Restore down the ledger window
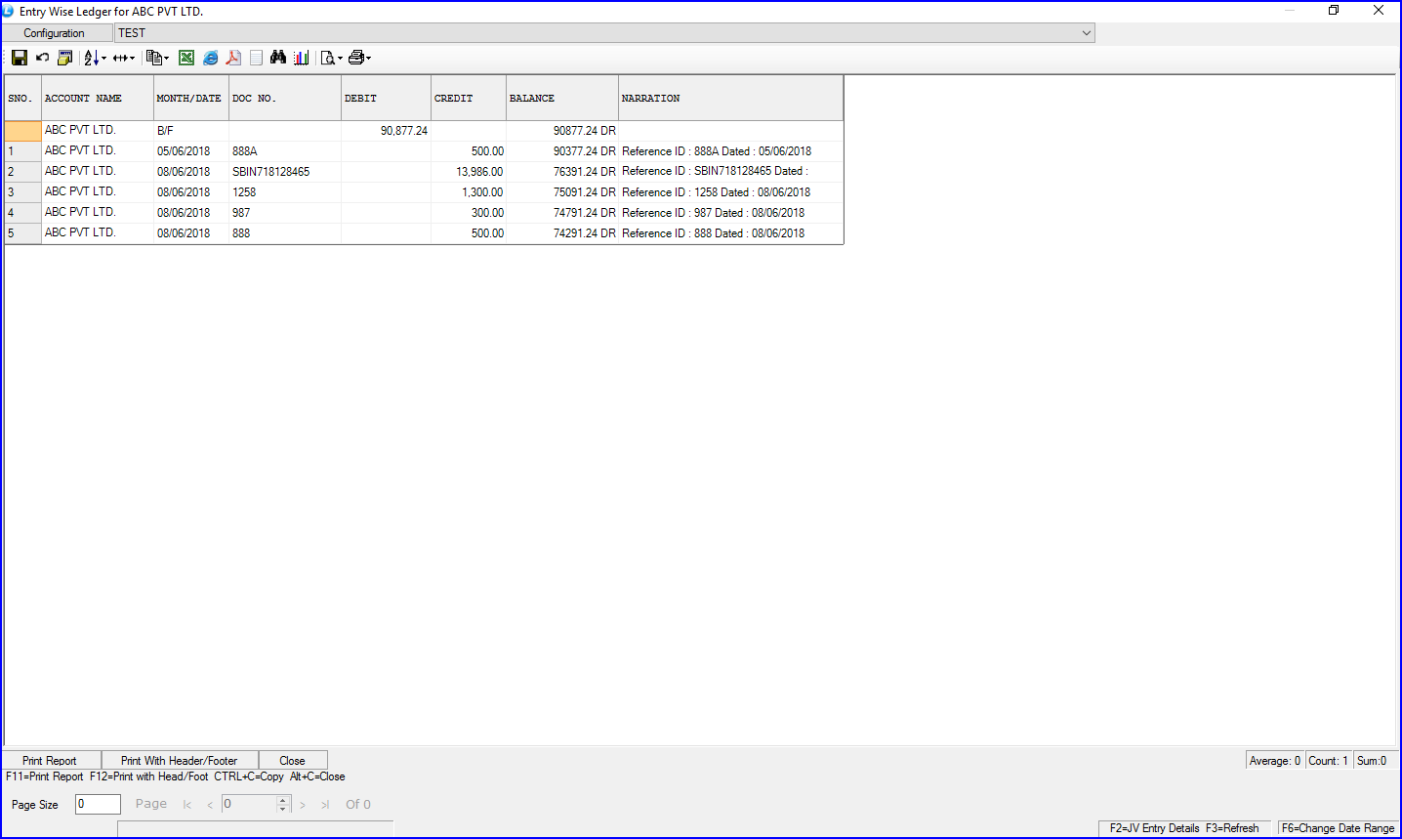 1334,11
